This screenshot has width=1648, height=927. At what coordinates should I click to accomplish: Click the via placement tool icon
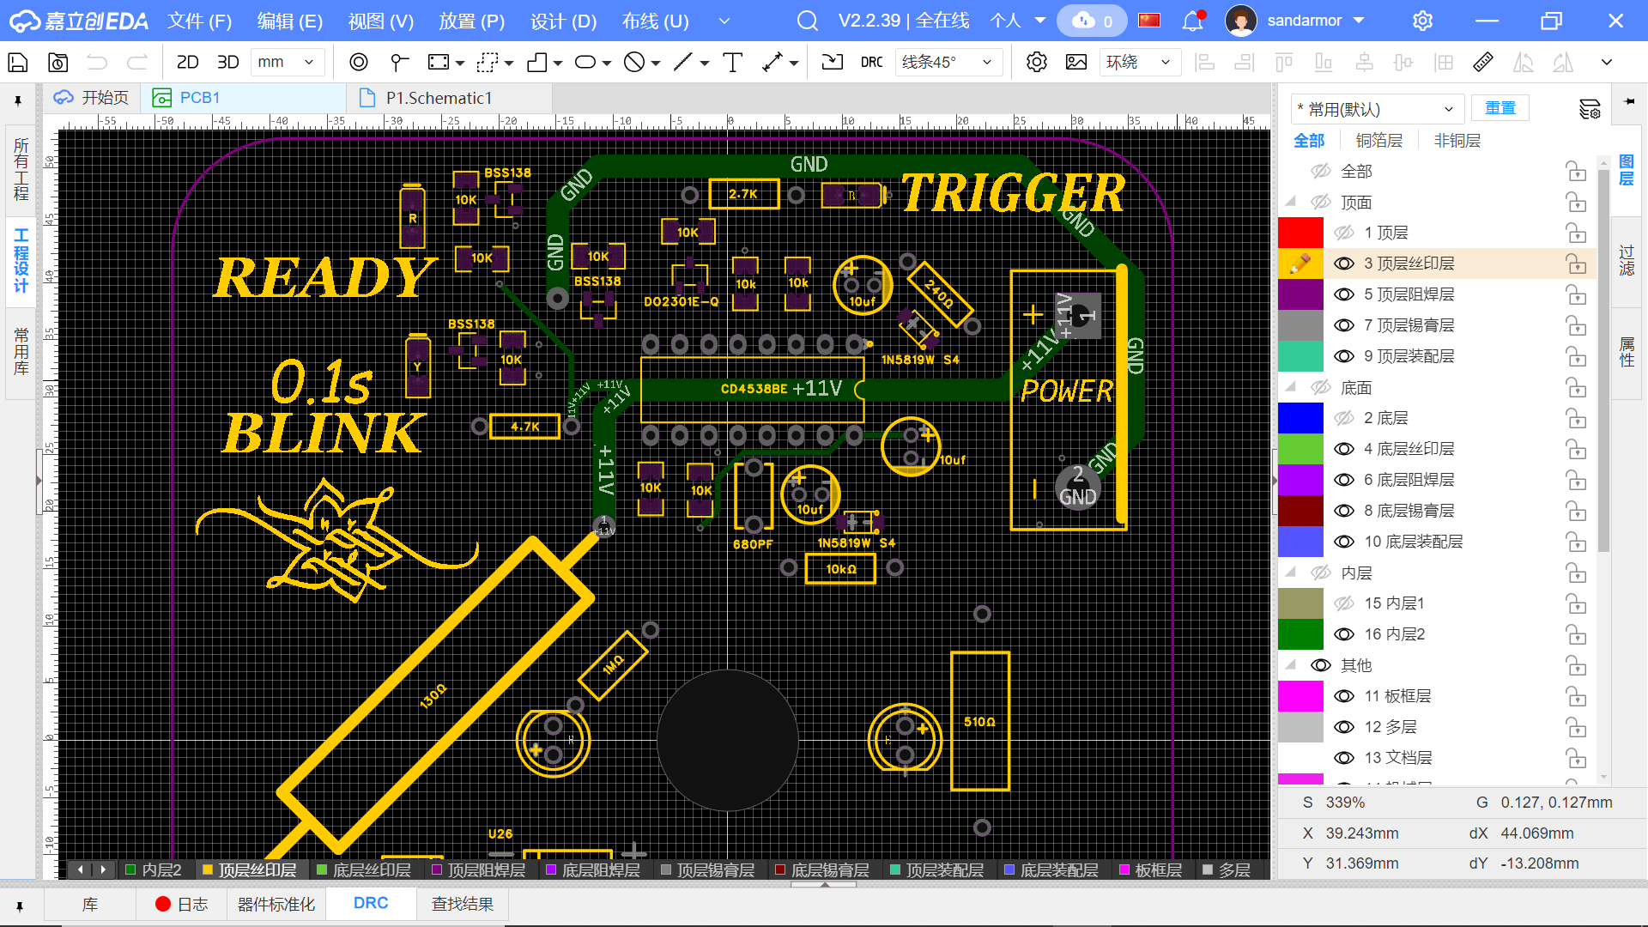359,62
